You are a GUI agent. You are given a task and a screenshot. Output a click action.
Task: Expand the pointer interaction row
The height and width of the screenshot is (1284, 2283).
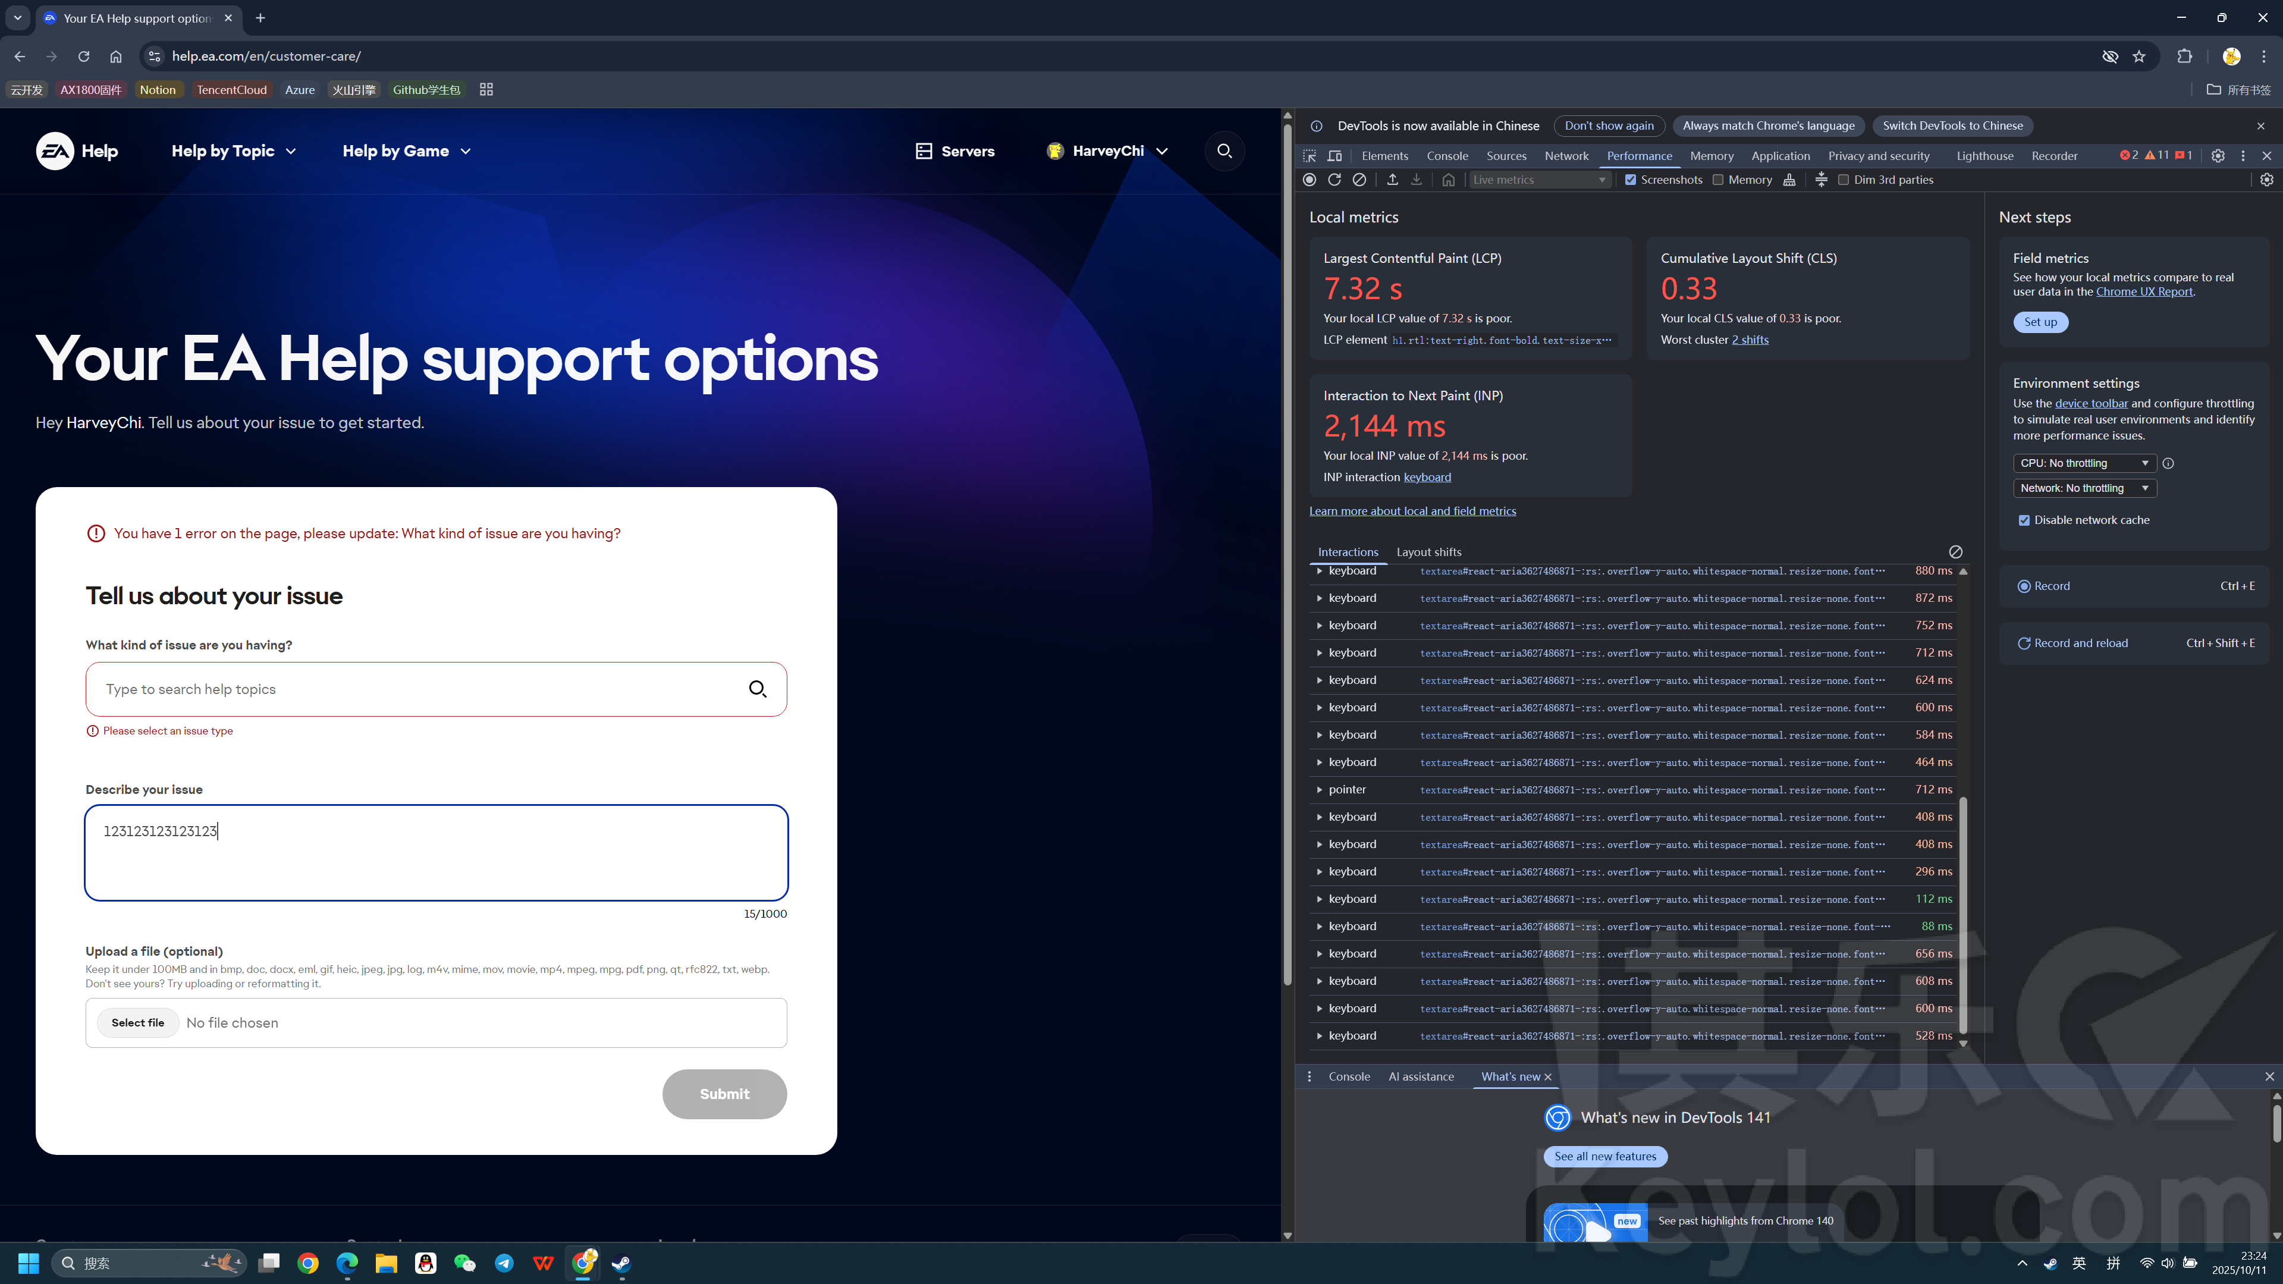[1319, 790]
